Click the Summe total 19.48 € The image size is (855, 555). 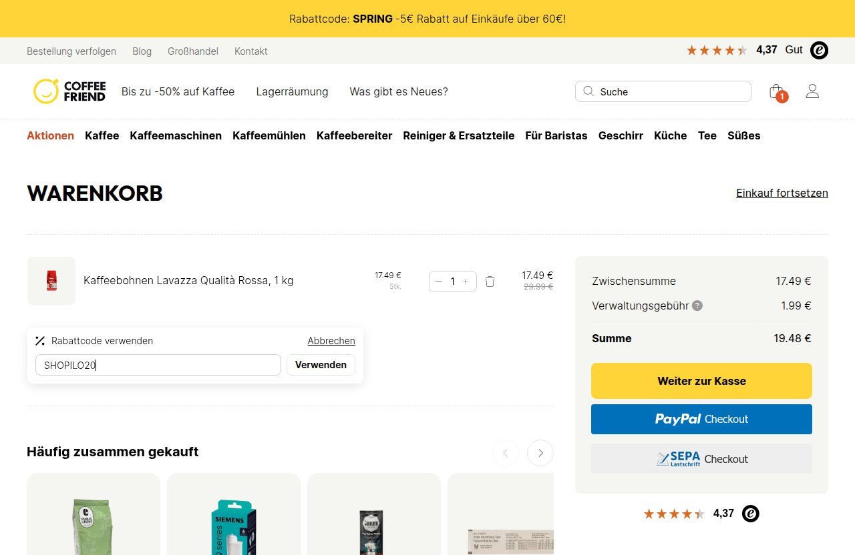(x=792, y=338)
